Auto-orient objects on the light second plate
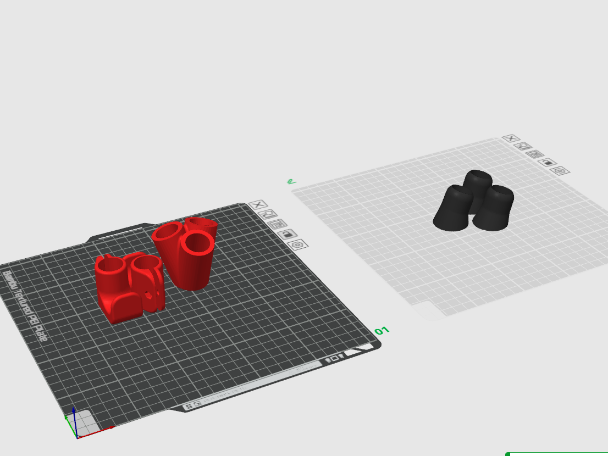The image size is (608, 456). (x=523, y=147)
